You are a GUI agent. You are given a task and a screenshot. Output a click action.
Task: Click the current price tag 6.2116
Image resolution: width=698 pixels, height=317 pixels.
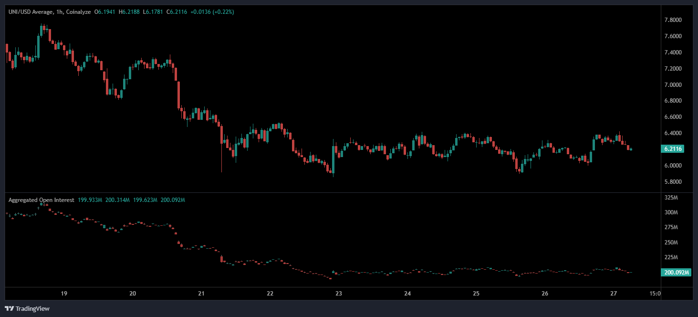pos(673,149)
